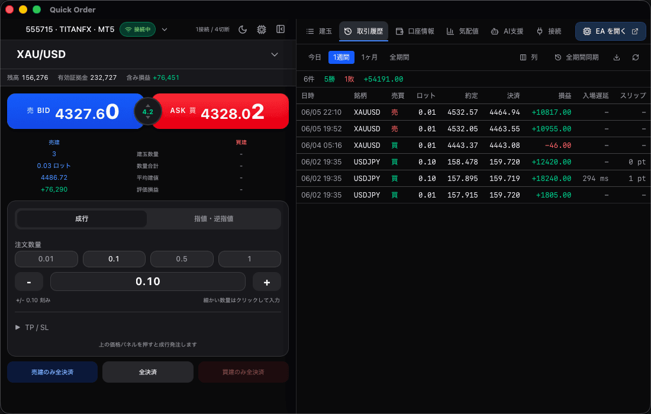
Task: Filter history by 今日
Action: pos(315,57)
